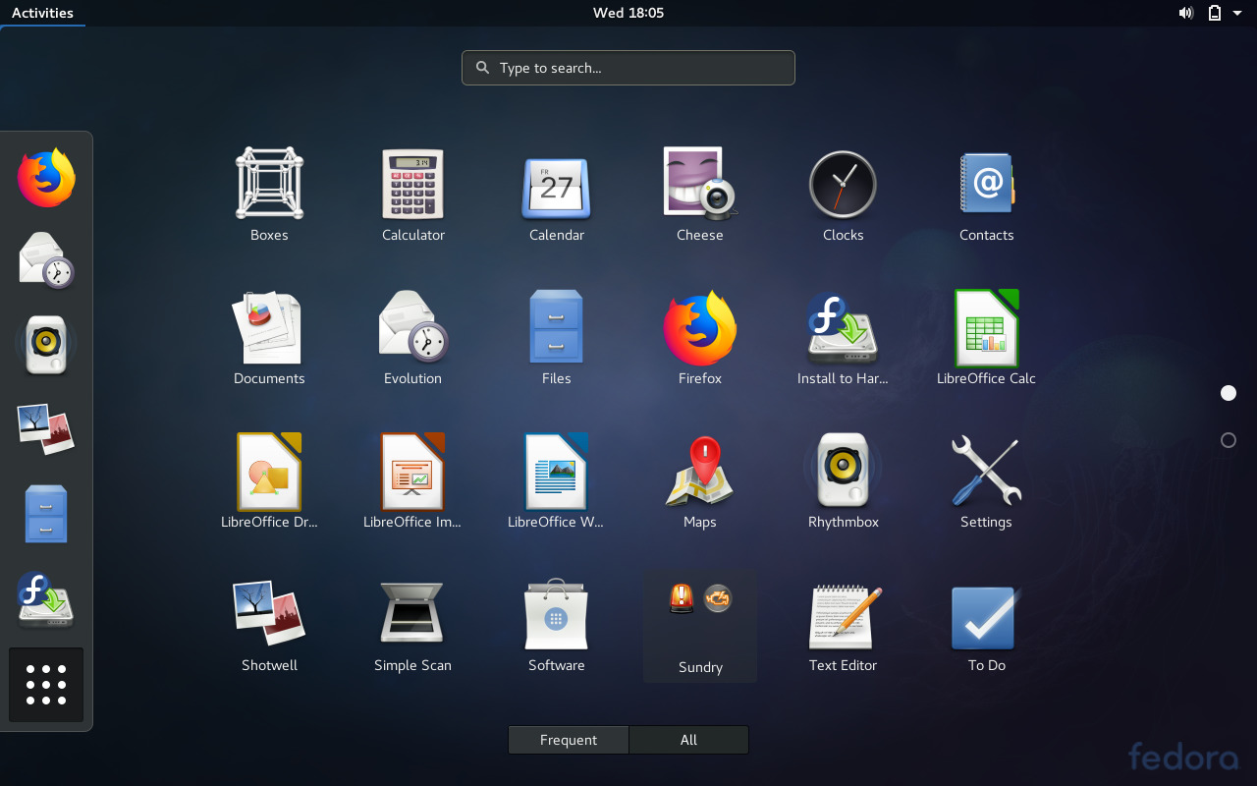
Task: Jump to the second page dot indicator
Action: pos(1228,440)
